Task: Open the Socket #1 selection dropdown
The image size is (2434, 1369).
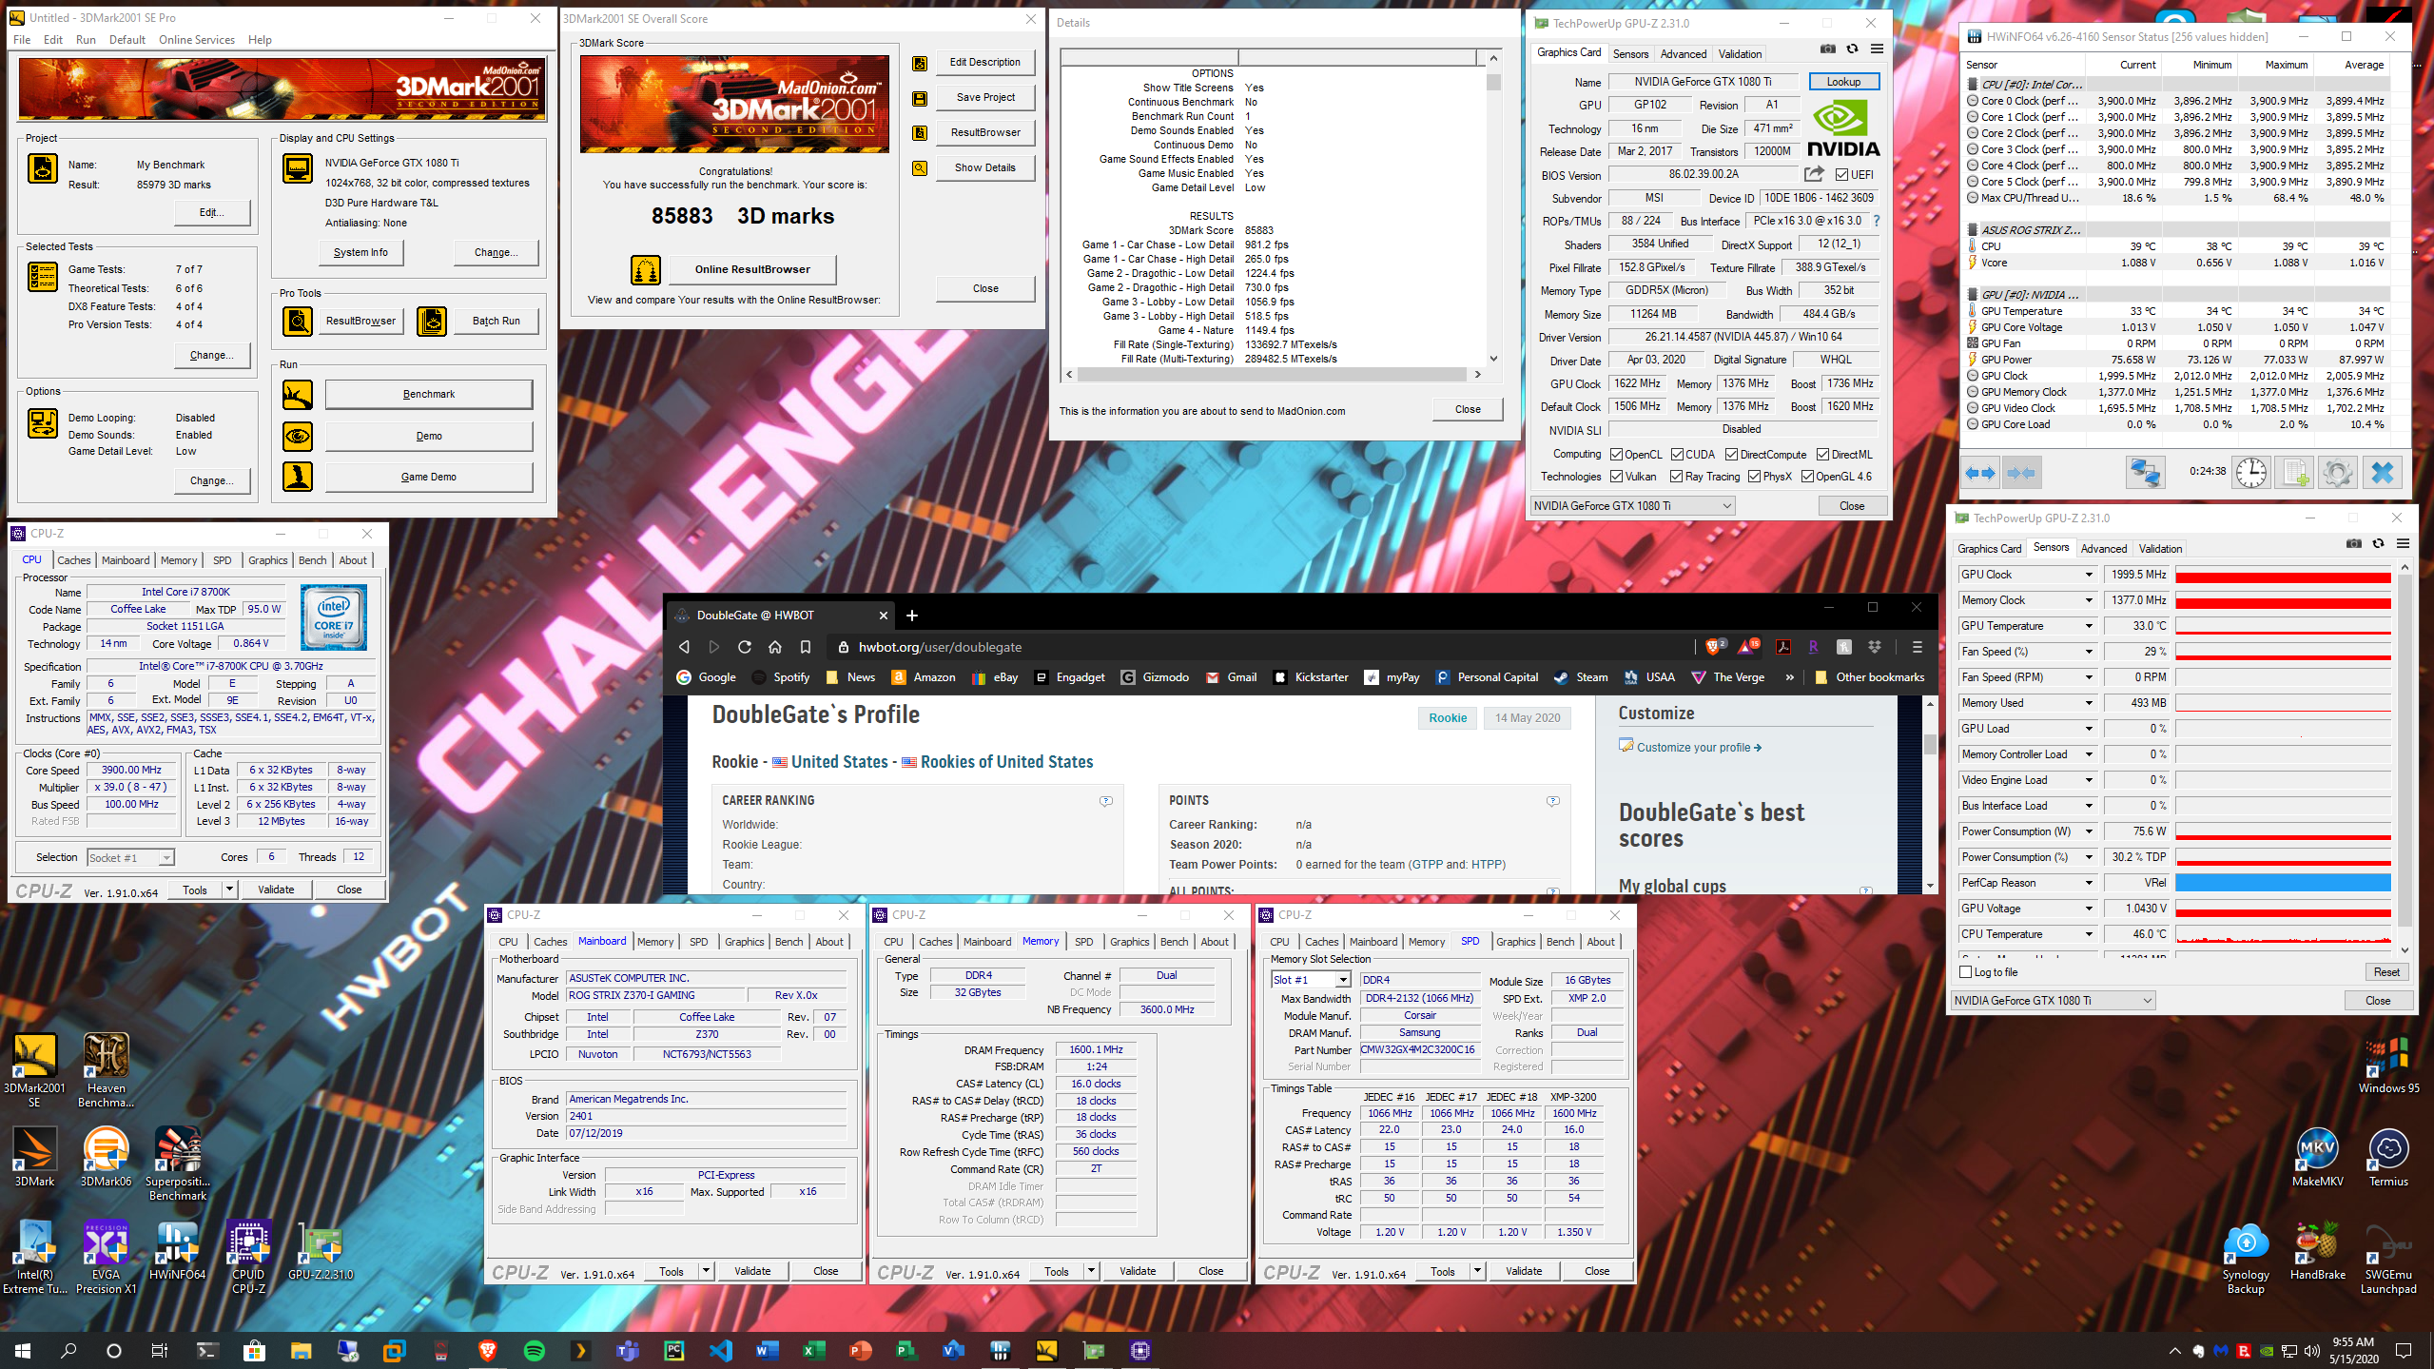Action: pos(130,858)
